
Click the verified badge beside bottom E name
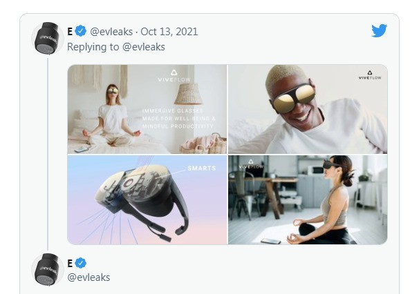click(80, 263)
